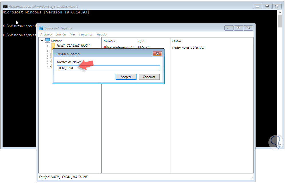Viewport: 285px width, 183px height.
Task: Open the Ayuda menu
Action: coord(102,34)
